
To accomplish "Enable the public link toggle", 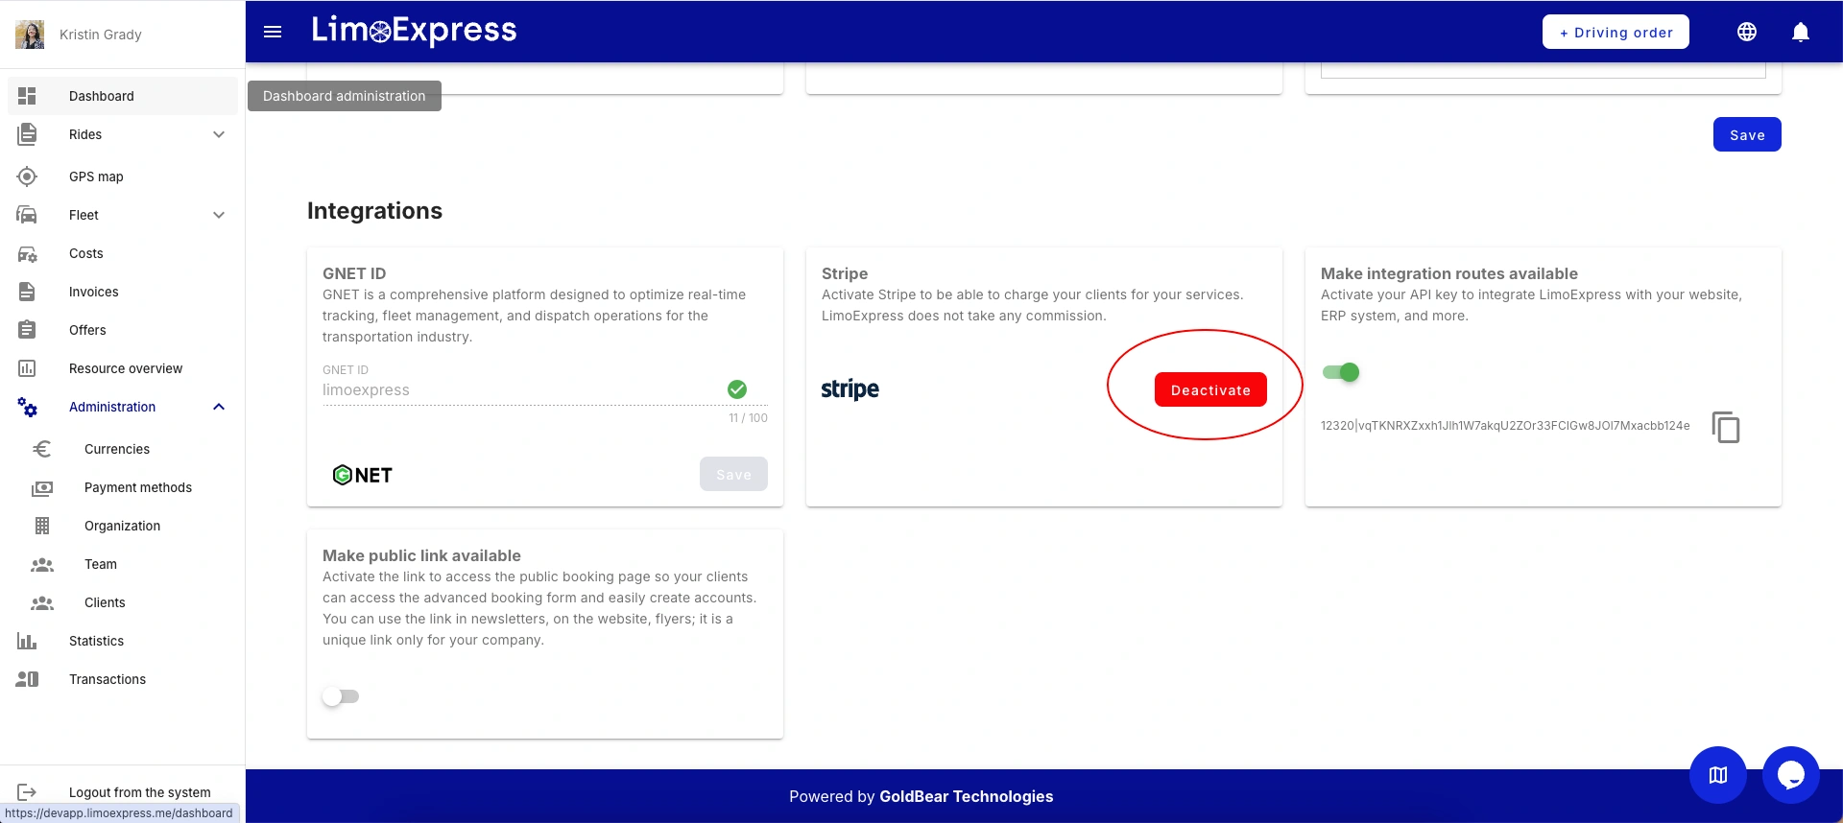I will tap(341, 696).
